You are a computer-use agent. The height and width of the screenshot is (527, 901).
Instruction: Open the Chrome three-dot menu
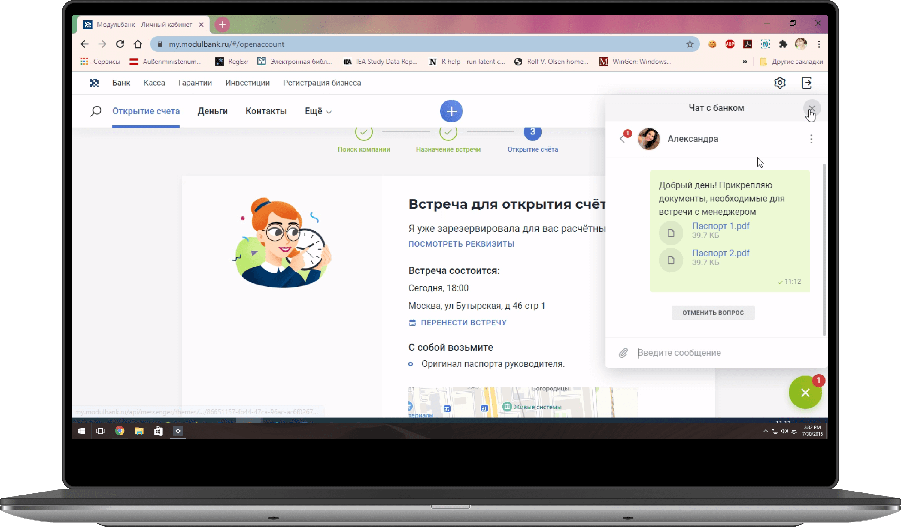pyautogui.click(x=819, y=44)
